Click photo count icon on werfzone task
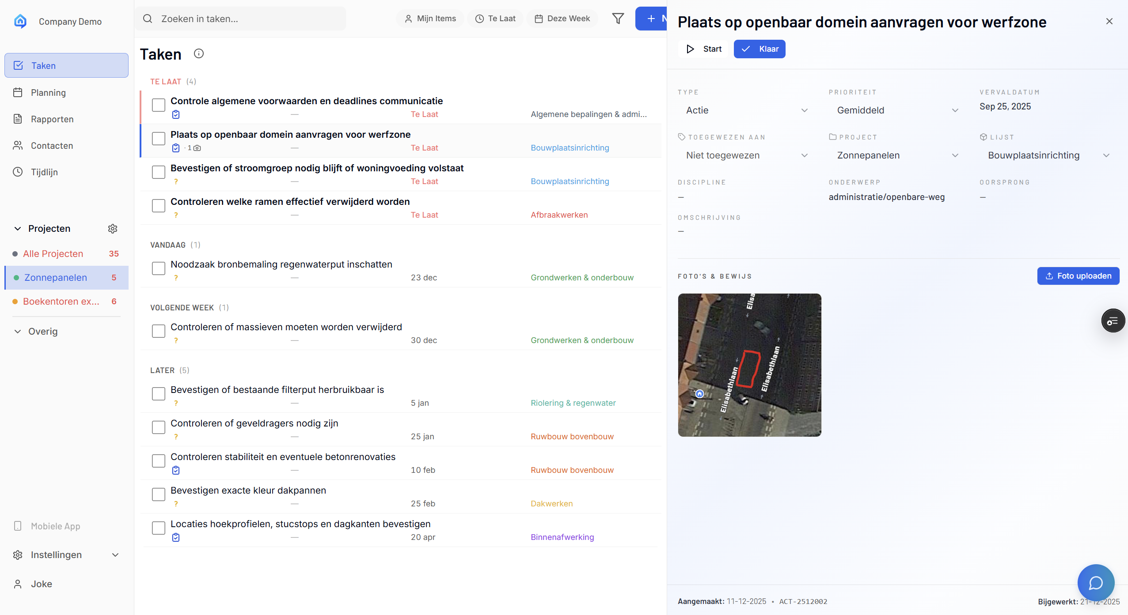The height and width of the screenshot is (615, 1128). pyautogui.click(x=197, y=148)
